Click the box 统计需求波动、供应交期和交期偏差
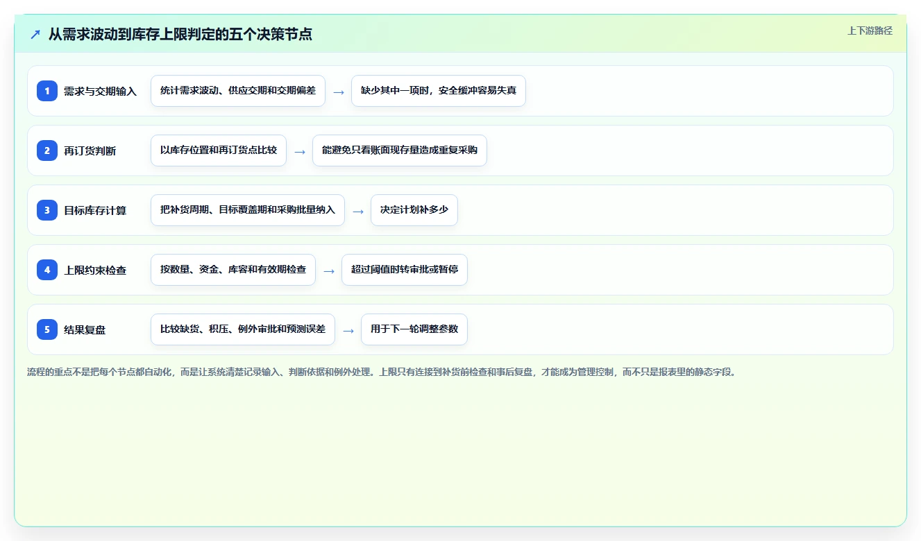921x541 pixels. coord(238,91)
